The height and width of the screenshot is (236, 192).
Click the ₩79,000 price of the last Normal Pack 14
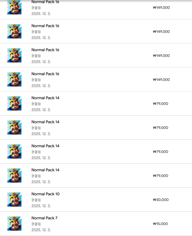click(x=160, y=176)
